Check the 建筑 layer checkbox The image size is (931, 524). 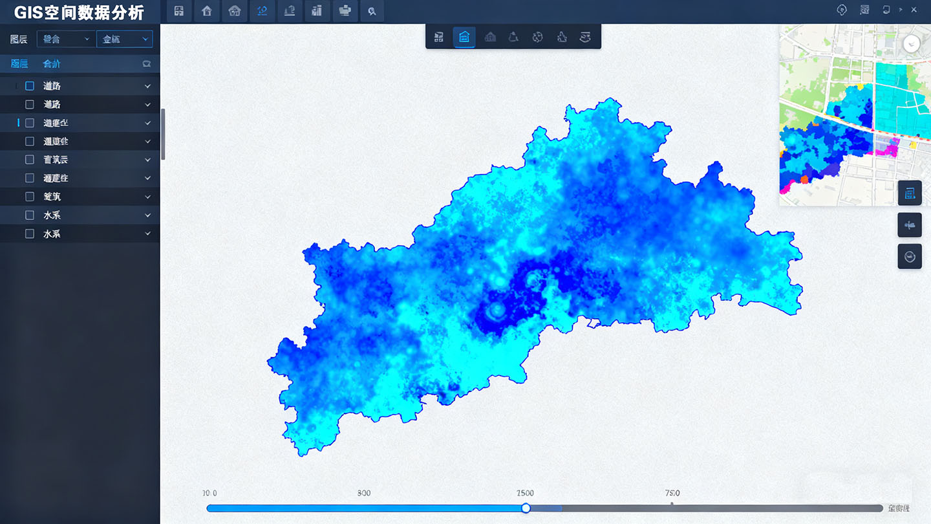[30, 197]
